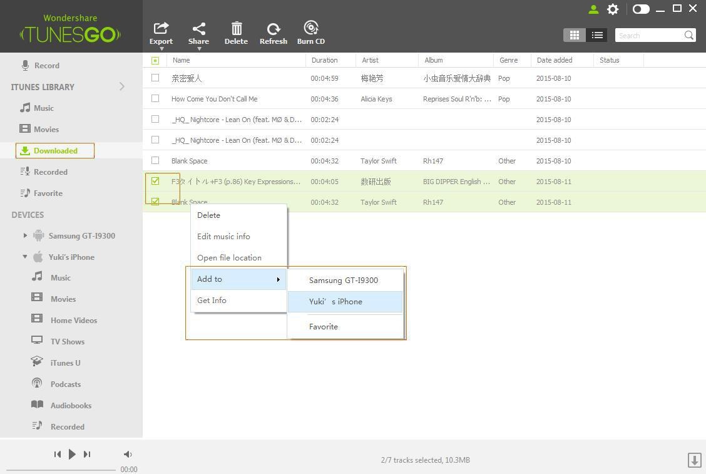Collapse the Yuki's iPhone device tree
Viewport: 706px width, 474px height.
click(25, 256)
